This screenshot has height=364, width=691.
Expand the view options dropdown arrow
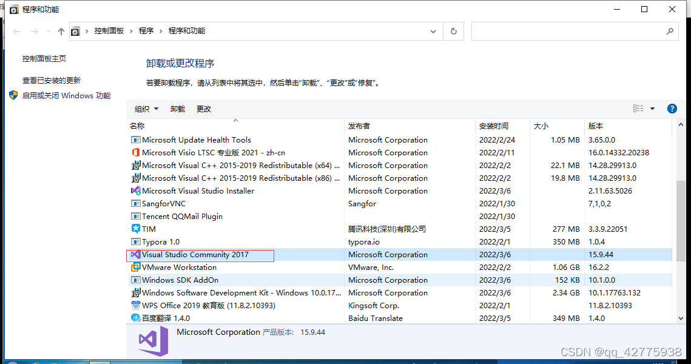click(x=652, y=109)
